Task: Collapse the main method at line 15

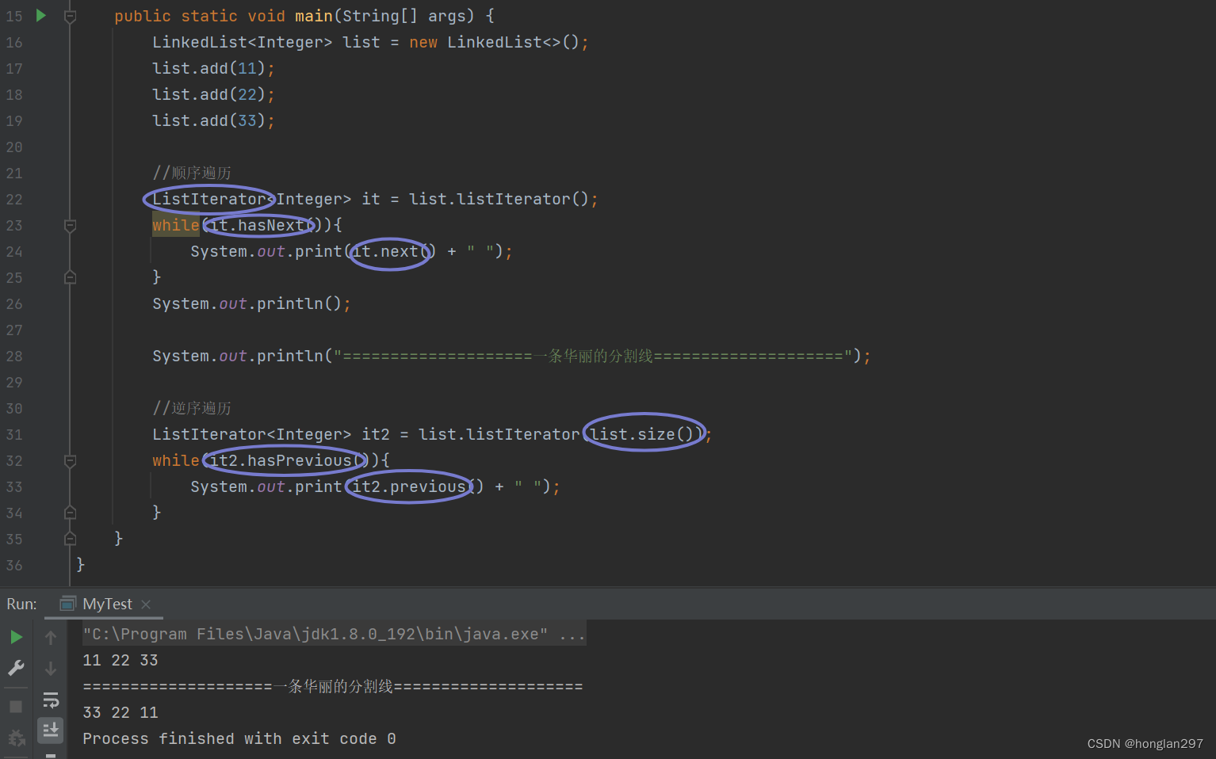Action: 70,16
